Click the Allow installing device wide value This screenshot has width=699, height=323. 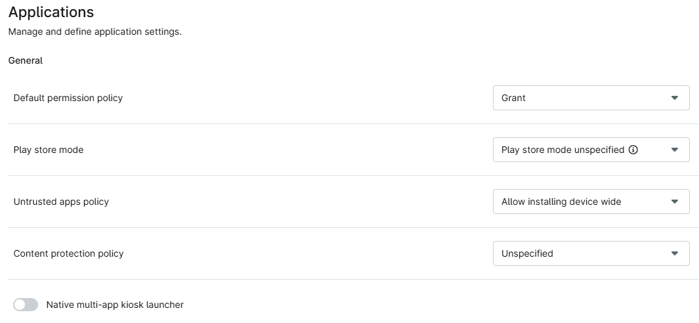(x=561, y=202)
